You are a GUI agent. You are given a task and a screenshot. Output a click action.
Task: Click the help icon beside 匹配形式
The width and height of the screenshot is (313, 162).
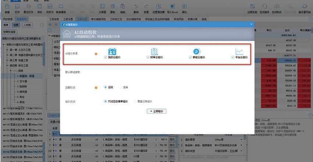96,88
